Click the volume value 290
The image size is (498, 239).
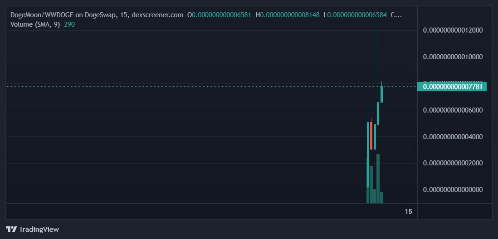(69, 24)
